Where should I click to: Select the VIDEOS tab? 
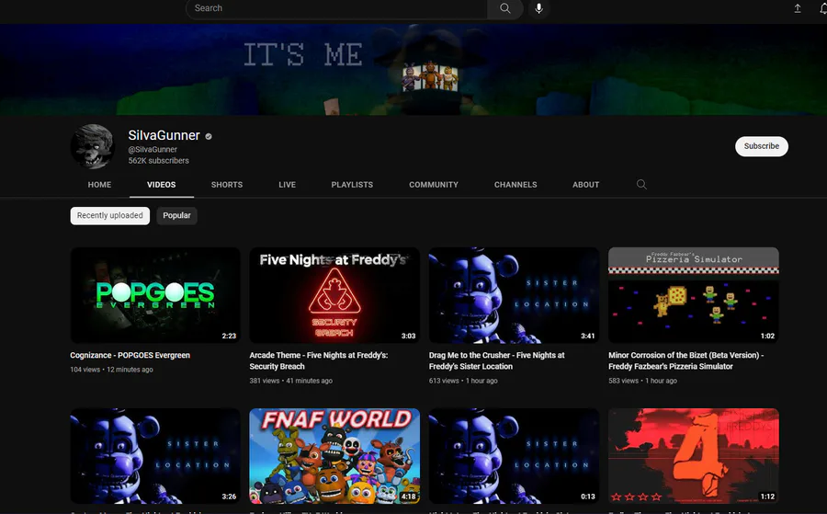(x=162, y=185)
